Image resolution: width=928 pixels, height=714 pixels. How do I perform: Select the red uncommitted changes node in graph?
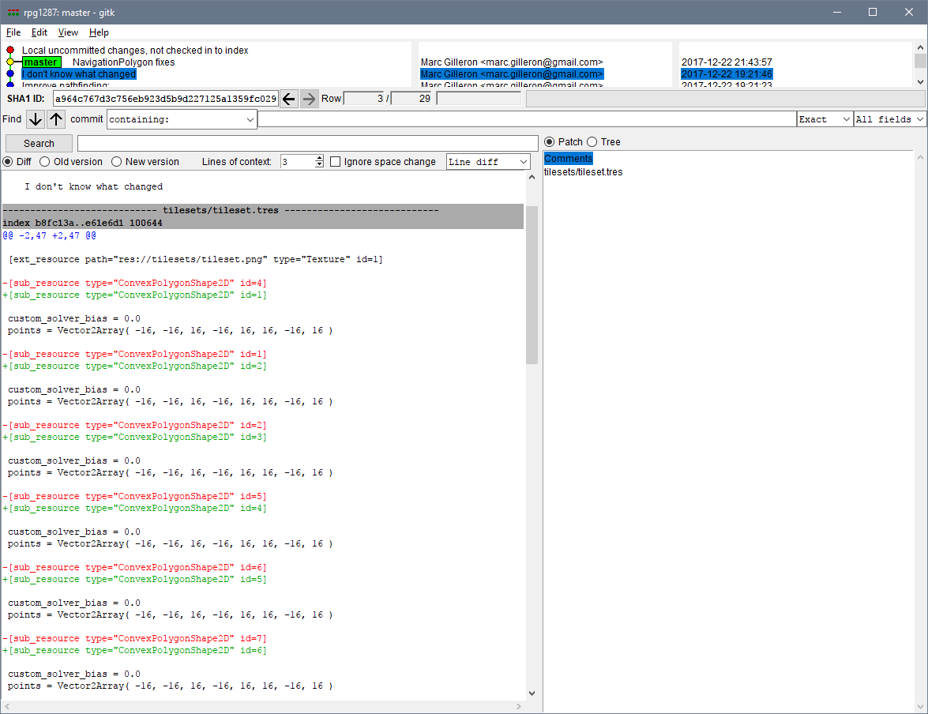pyautogui.click(x=9, y=49)
